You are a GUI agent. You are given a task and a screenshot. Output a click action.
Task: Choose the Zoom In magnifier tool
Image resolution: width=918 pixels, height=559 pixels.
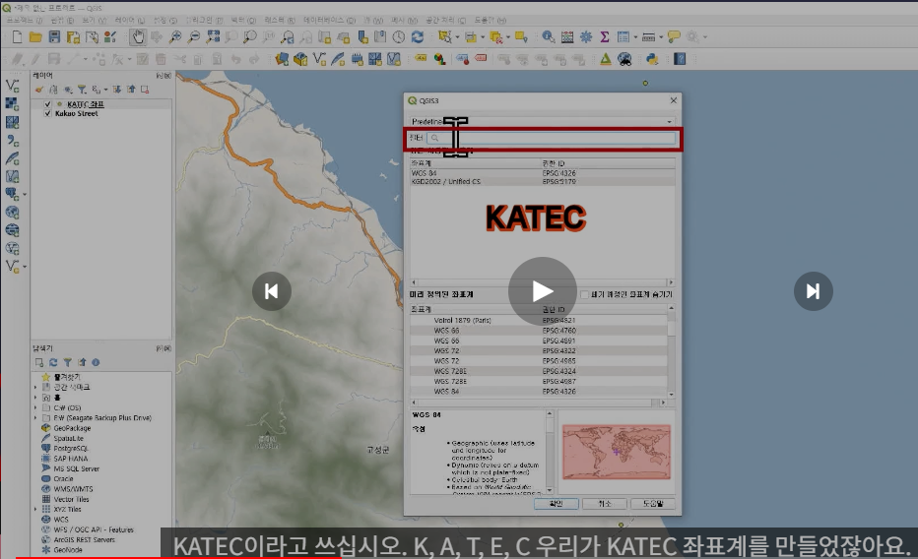click(x=175, y=36)
